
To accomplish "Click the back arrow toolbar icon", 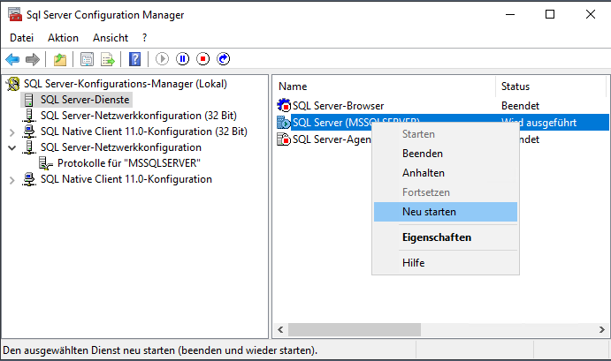I will tap(12, 59).
